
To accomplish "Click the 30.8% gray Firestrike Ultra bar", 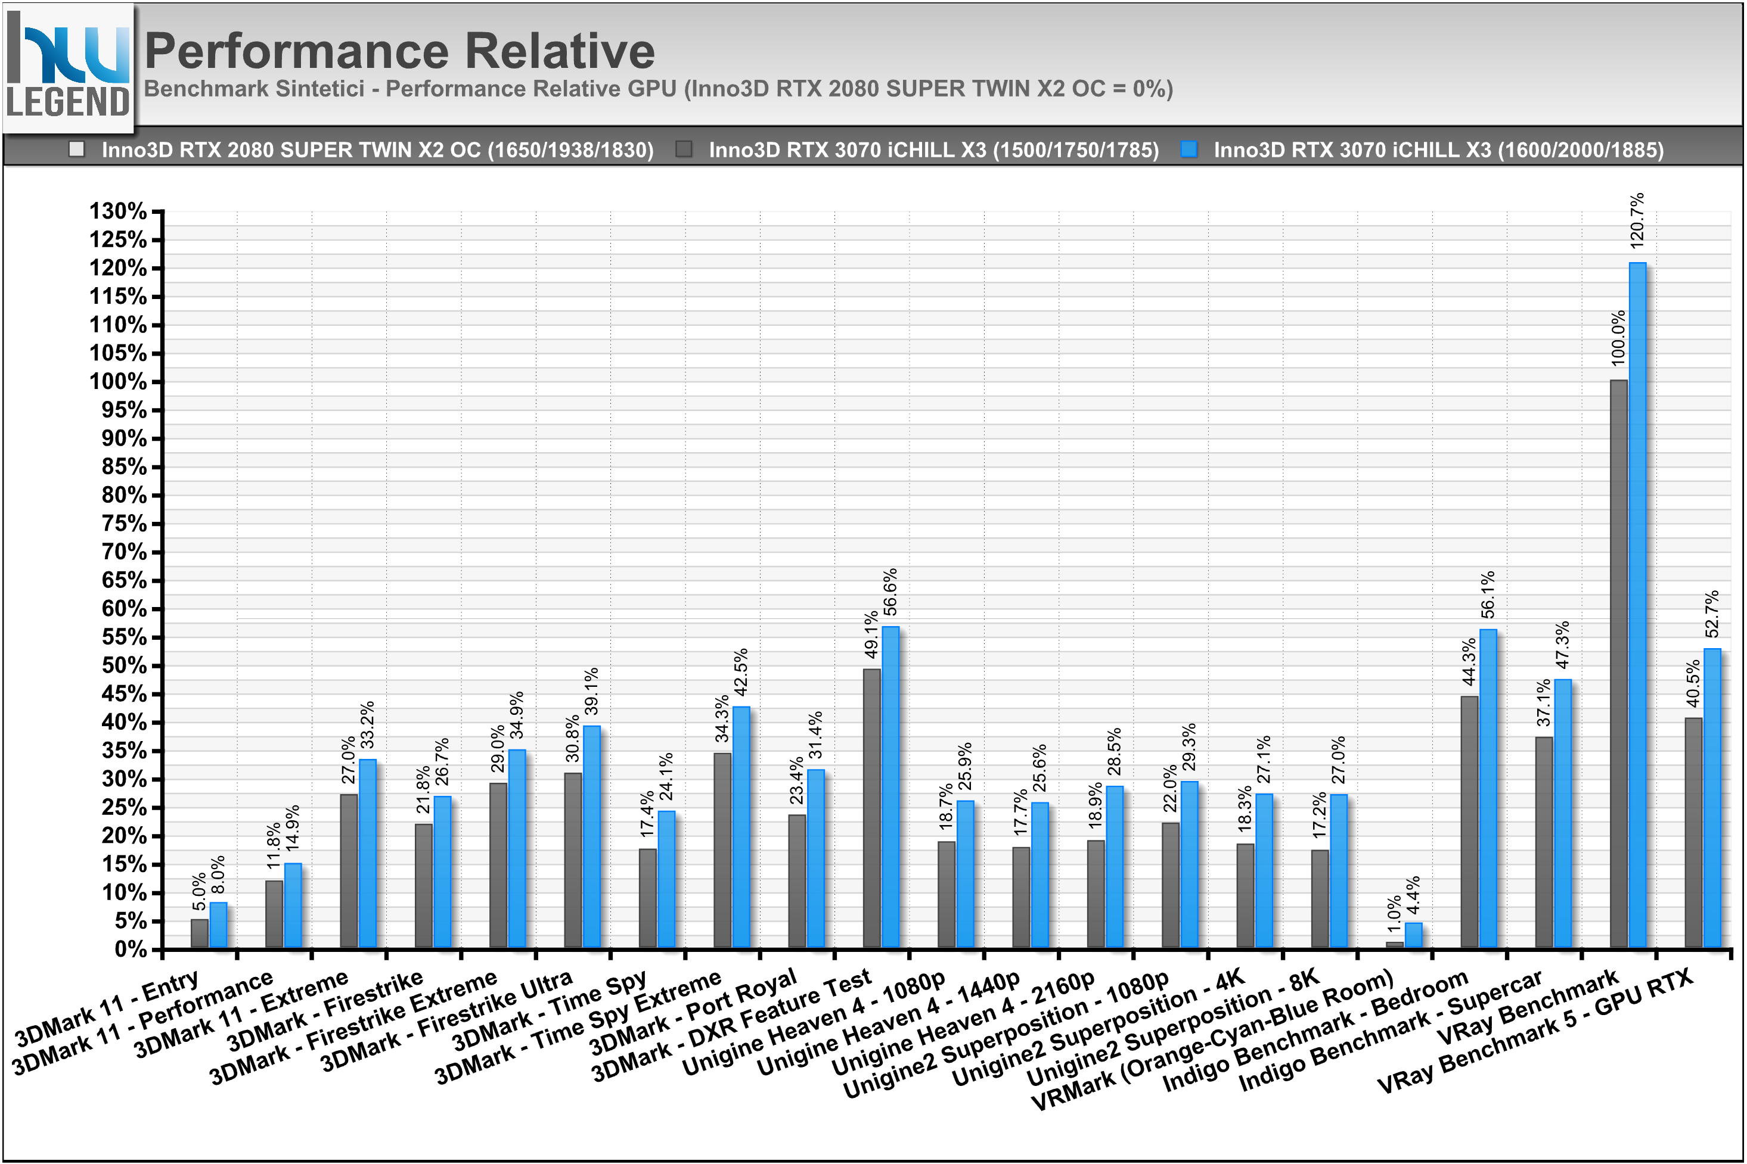I will coord(573,861).
